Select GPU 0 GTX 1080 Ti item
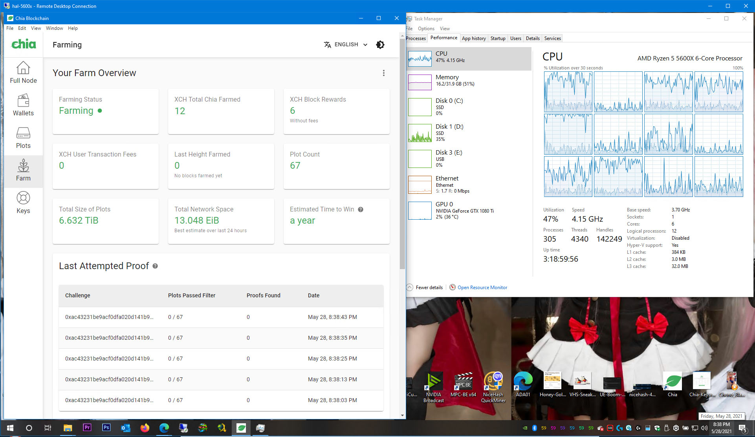This screenshot has width=755, height=437. pyautogui.click(x=469, y=210)
